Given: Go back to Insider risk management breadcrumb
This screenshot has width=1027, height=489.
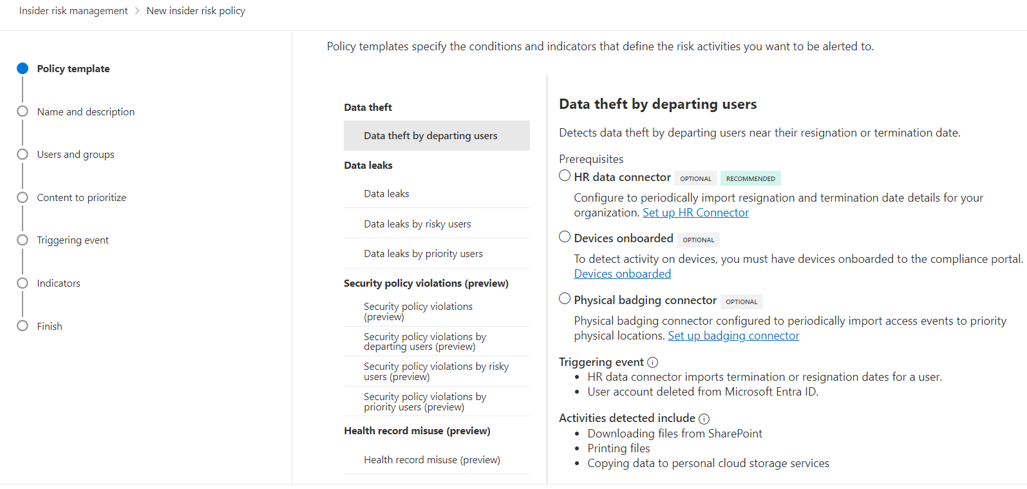Looking at the screenshot, I should pos(73,11).
